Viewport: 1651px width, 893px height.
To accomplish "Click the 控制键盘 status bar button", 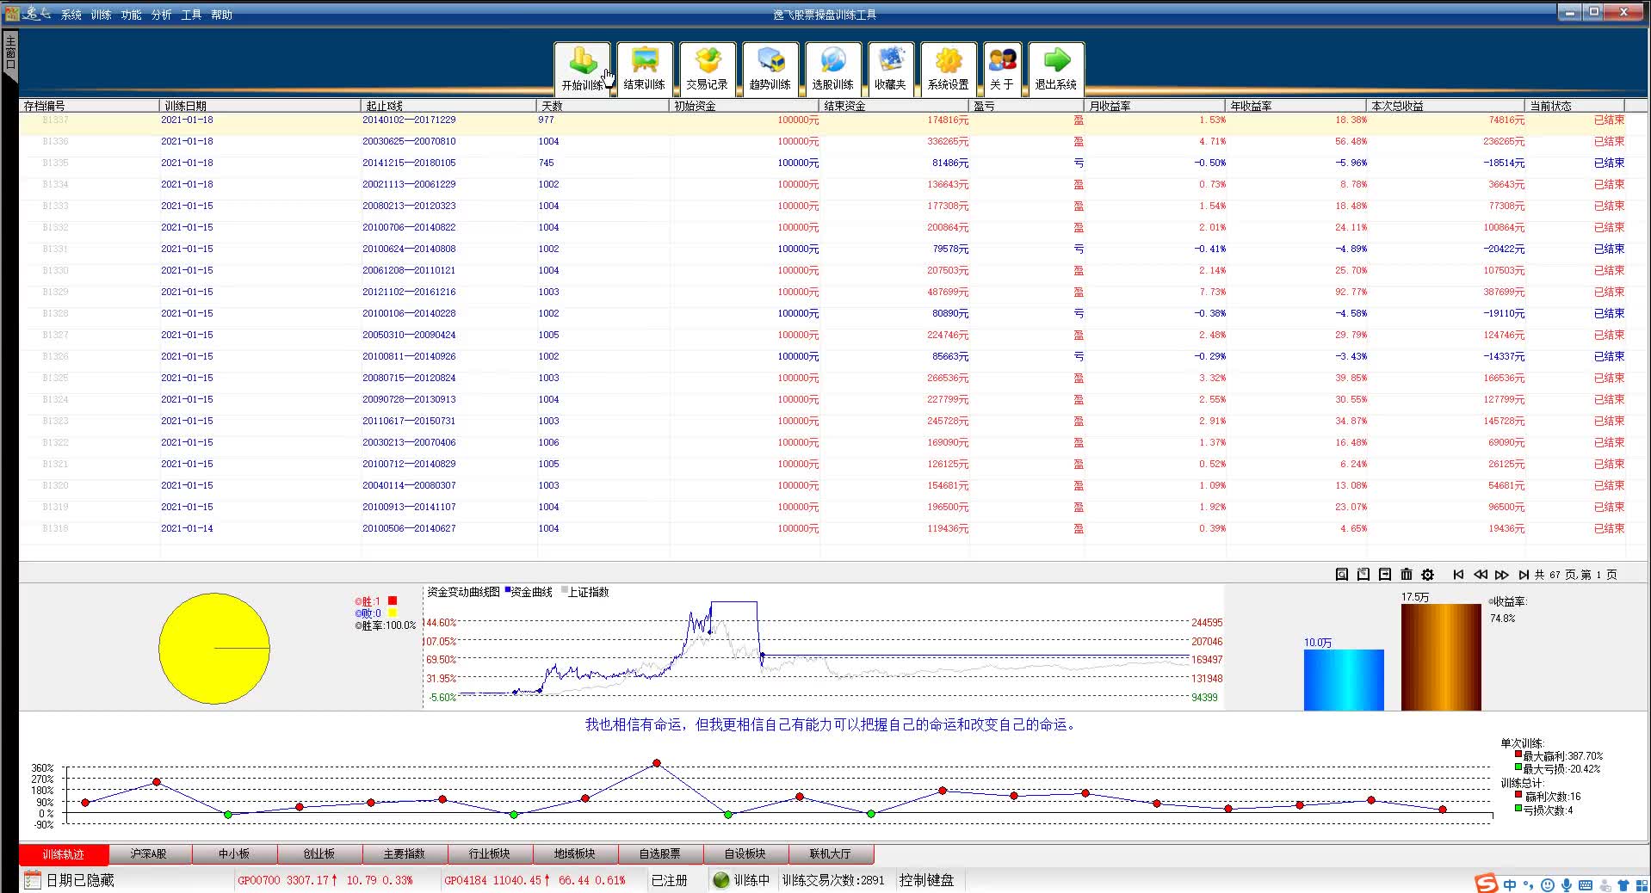I will tap(927, 880).
